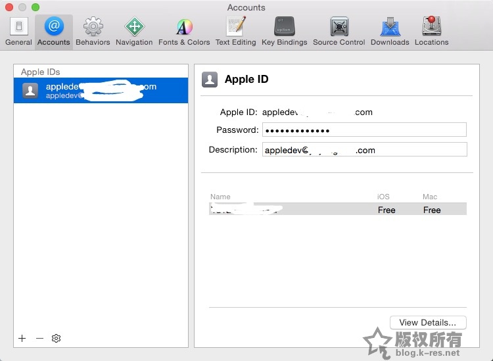Image resolution: width=493 pixels, height=361 pixels.
Task: Focus the Password field
Action: [x=364, y=130]
